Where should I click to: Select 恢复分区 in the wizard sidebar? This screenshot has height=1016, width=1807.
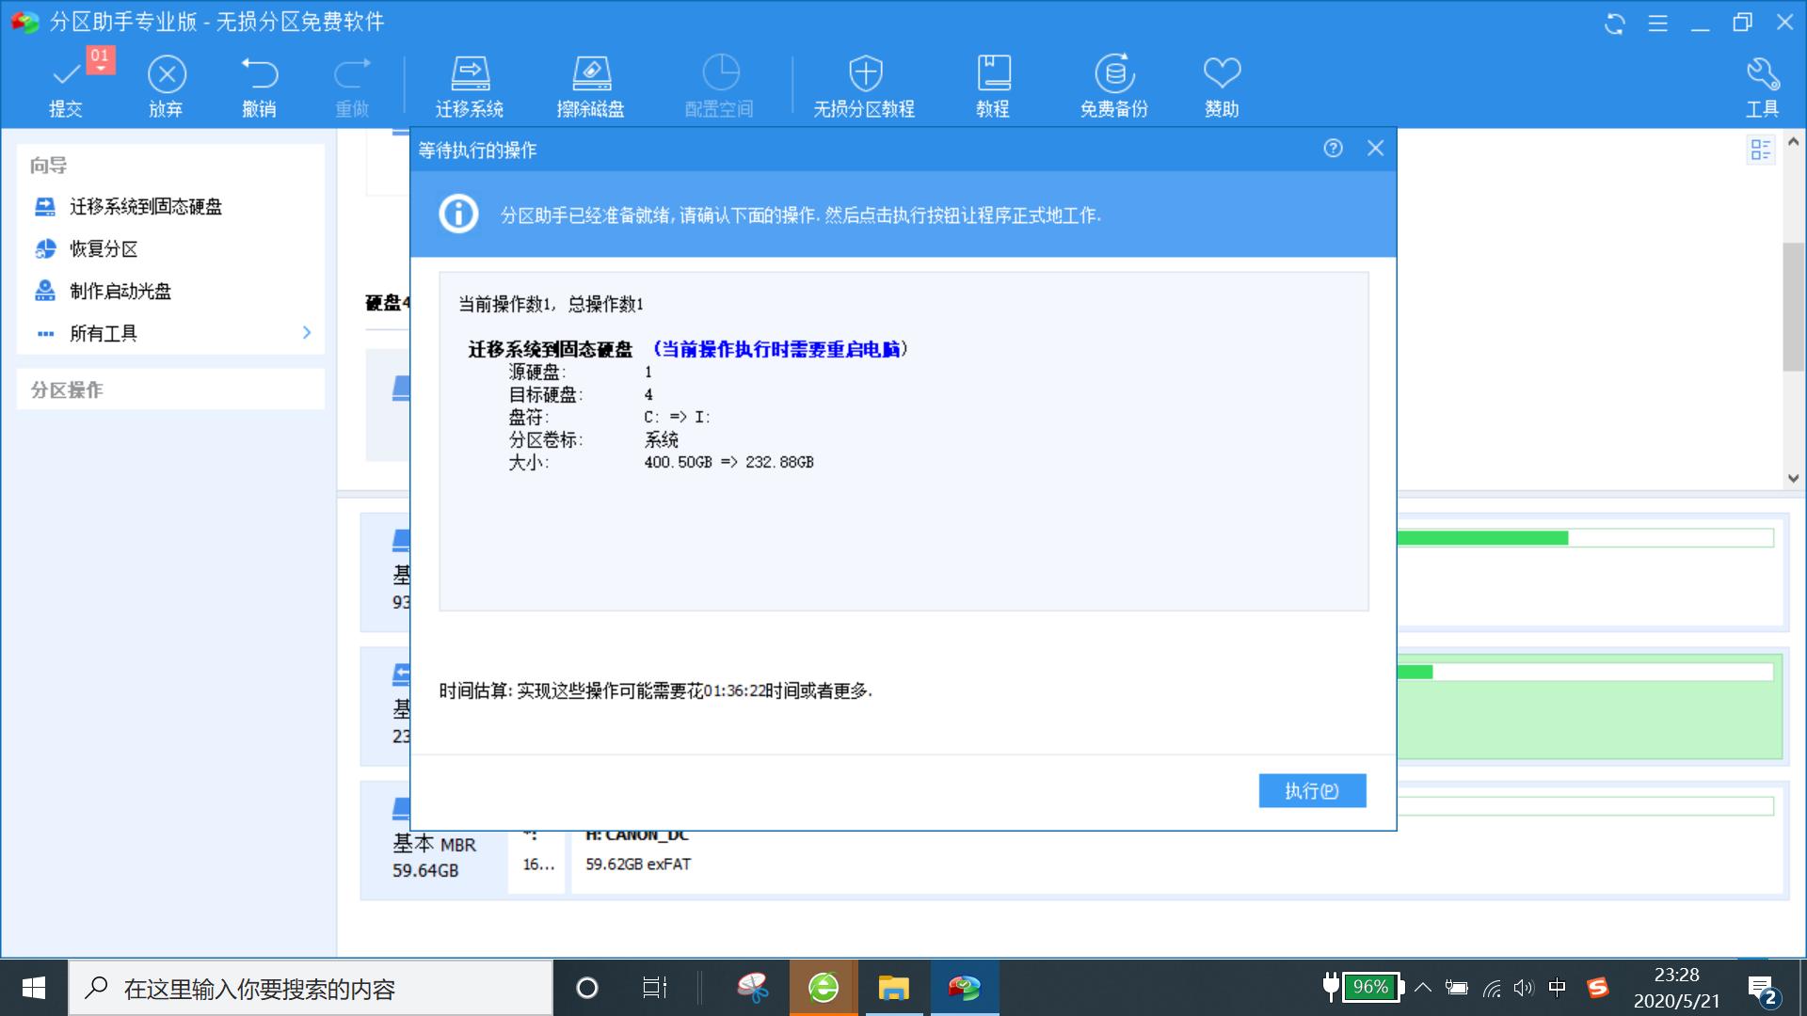tap(102, 249)
